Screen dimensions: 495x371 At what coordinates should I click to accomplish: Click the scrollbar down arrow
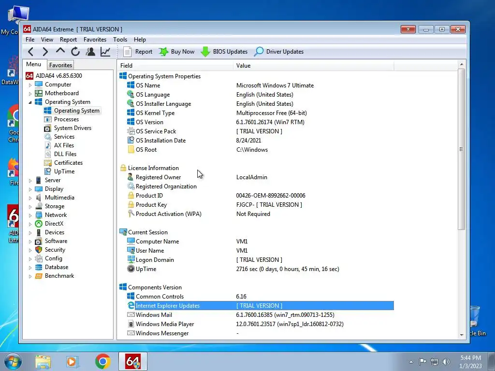coord(462,335)
